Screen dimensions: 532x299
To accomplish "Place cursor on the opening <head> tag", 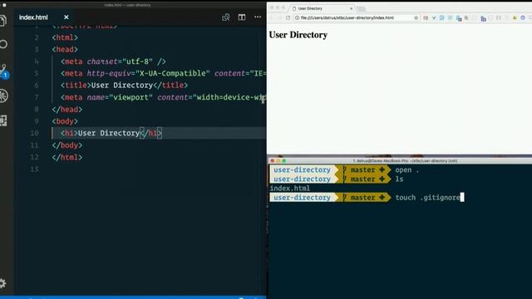I will 65,50.
